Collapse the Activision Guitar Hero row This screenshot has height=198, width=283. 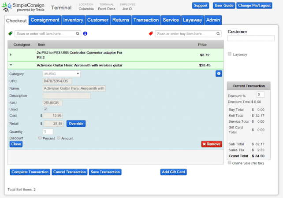11,65
